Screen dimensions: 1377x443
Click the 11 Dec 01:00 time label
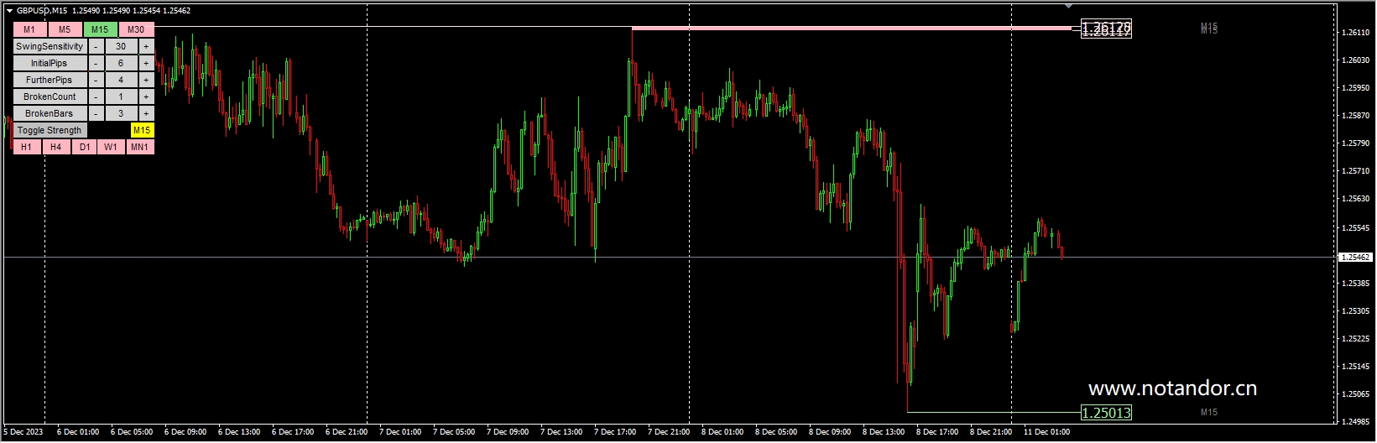point(1046,432)
